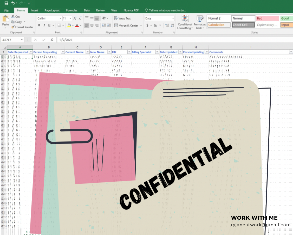Click the Increase Indent icon

[109, 25]
